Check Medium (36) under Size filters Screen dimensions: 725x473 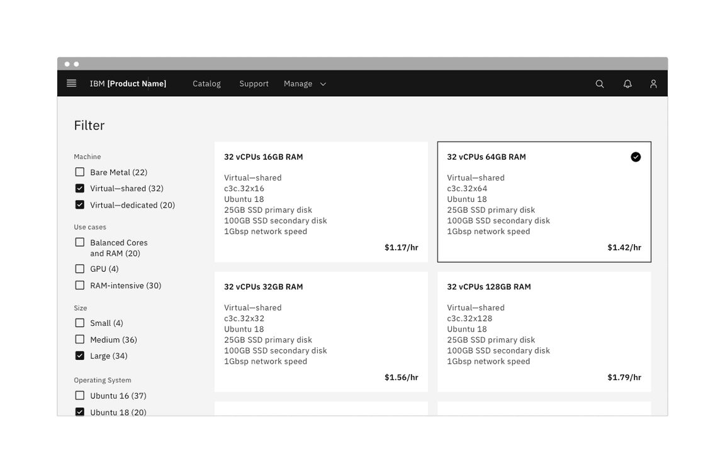[x=79, y=338]
